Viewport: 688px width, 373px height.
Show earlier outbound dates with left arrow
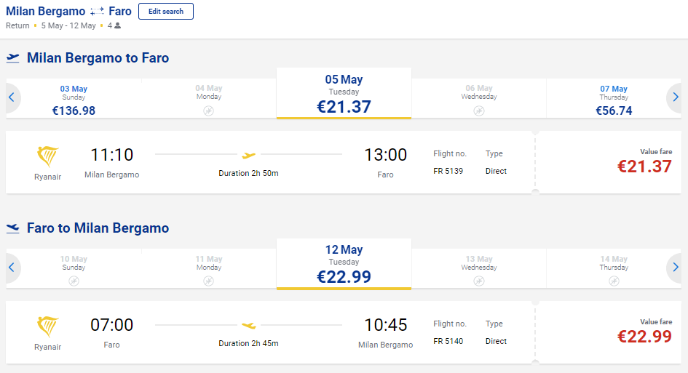coord(12,97)
